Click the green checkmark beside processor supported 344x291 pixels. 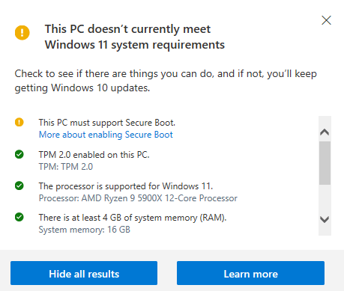click(x=19, y=186)
